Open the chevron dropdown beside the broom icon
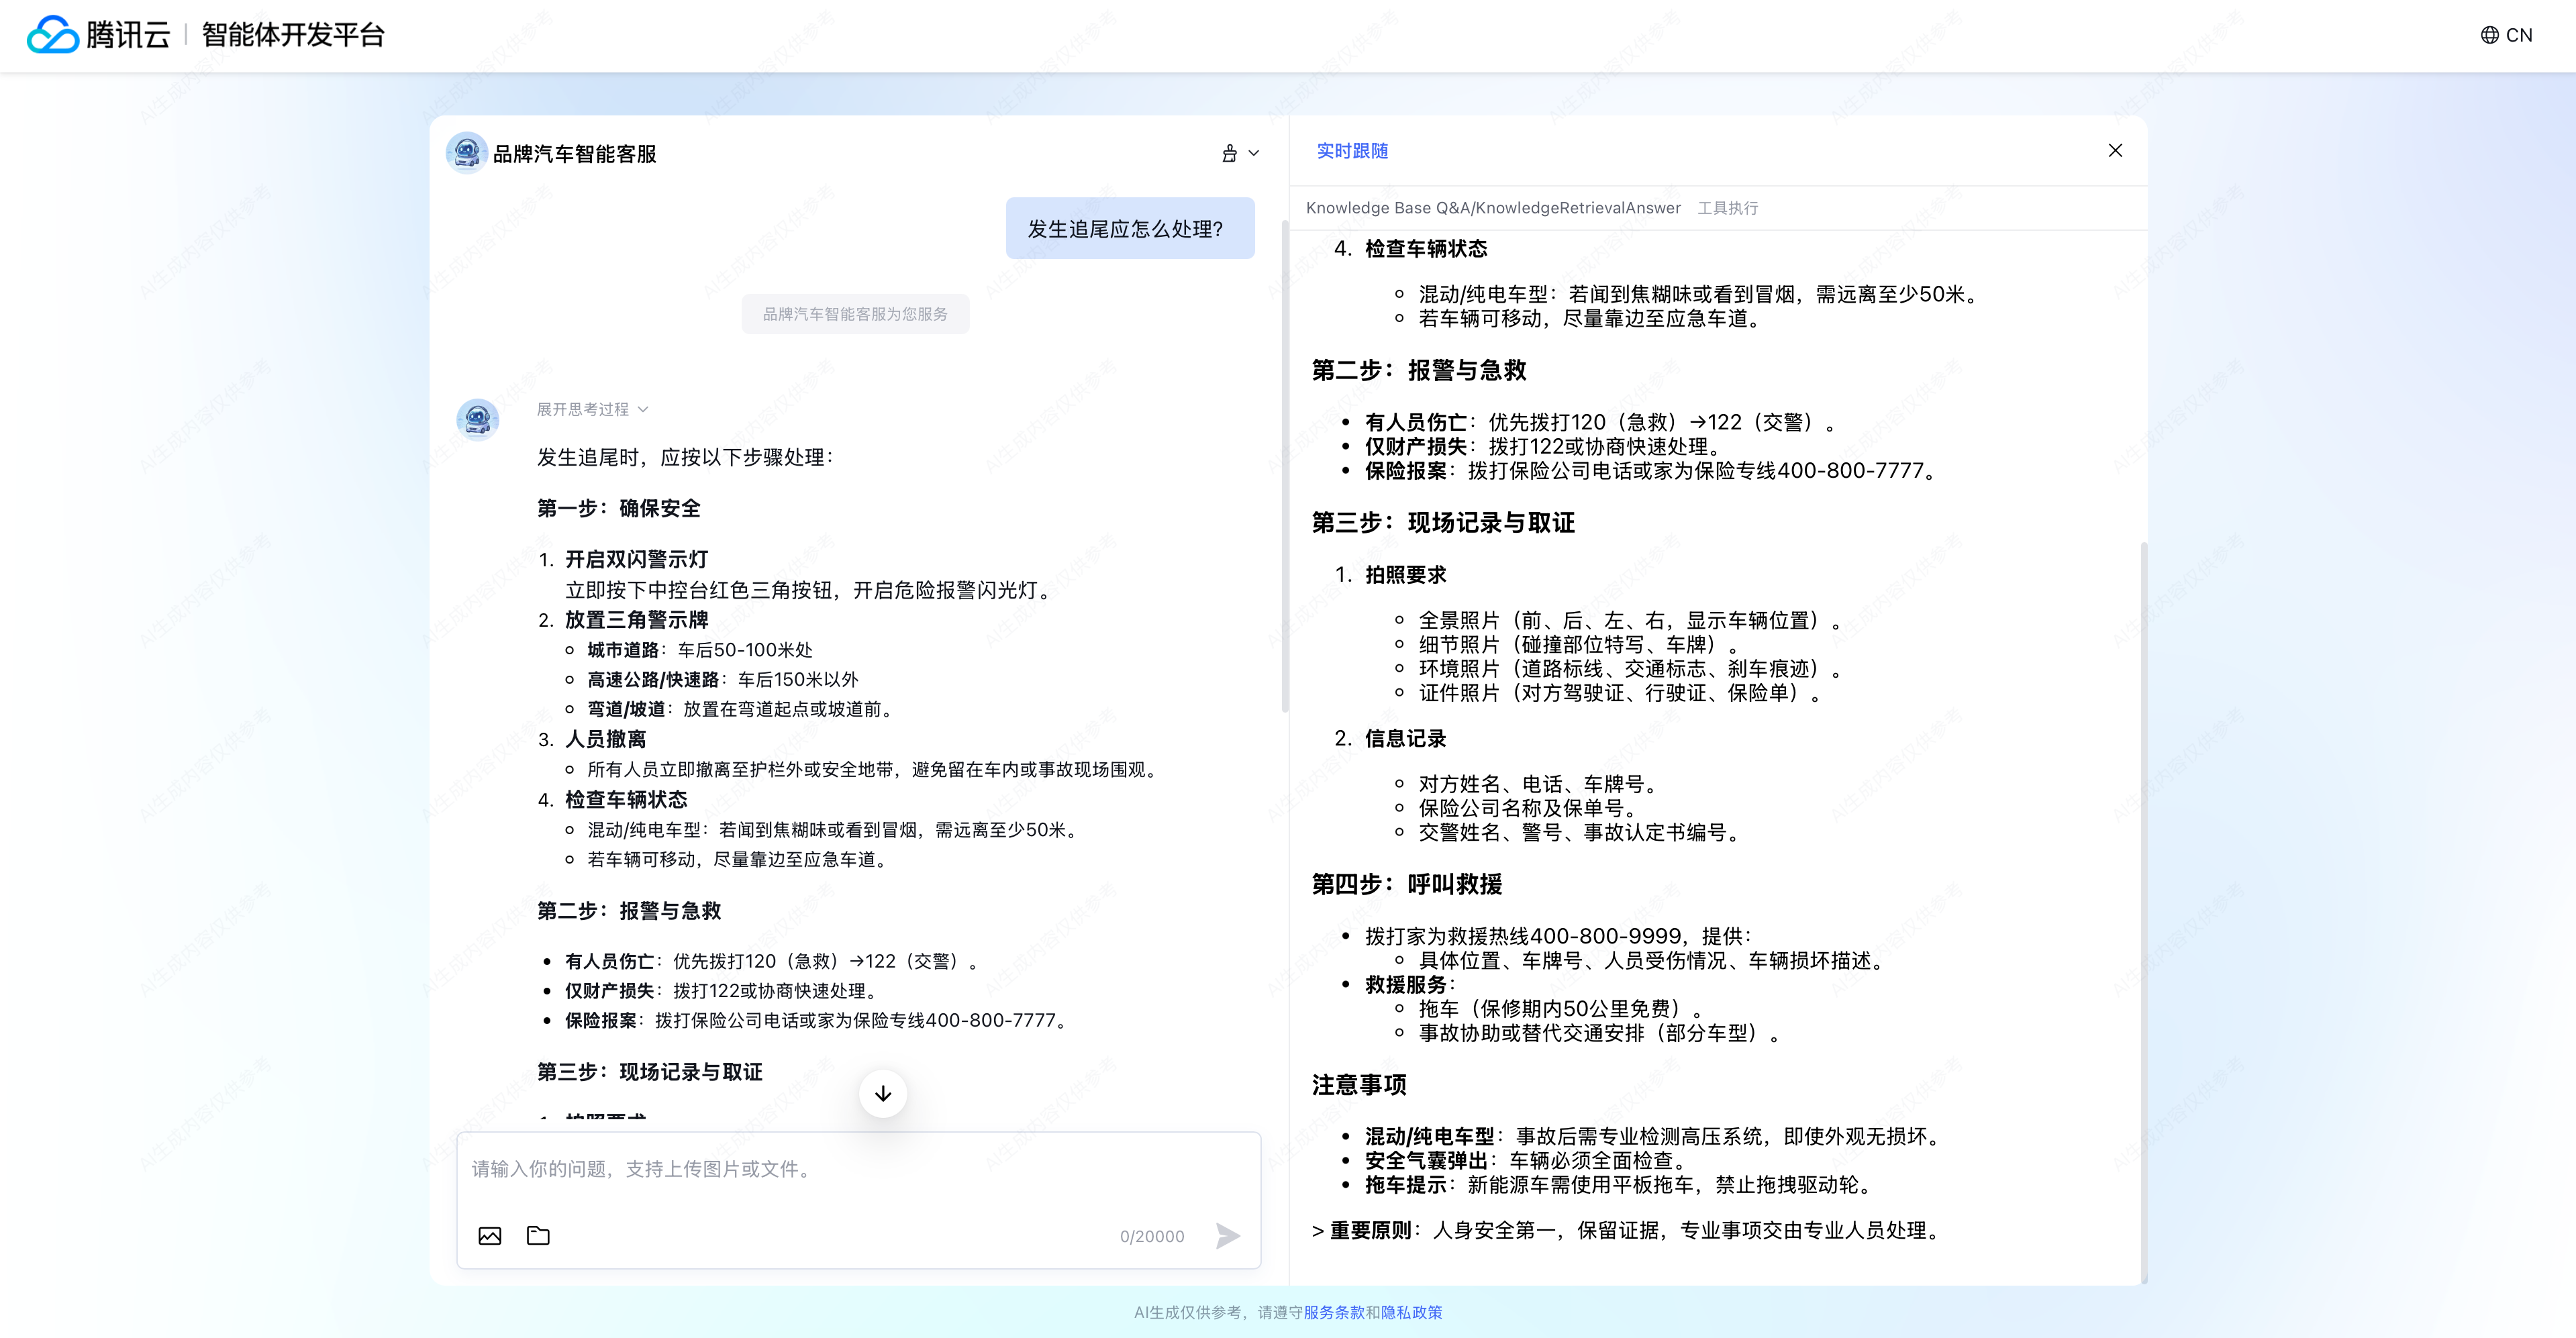The image size is (2576, 1338). [1254, 153]
